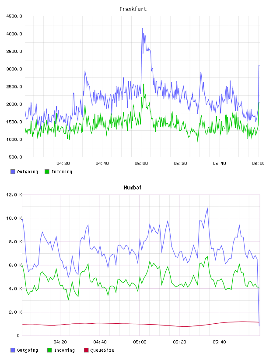This screenshot has height=357, width=266.
Task: Click the Mumbai Incoming green legend swatch
Action: (49, 350)
